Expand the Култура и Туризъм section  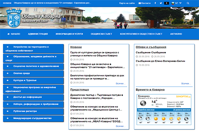(33, 80)
